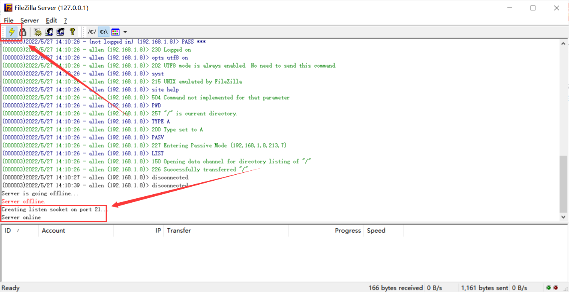Select the log line 'TYPE A'
Screen dimensions: 569x292
86,121
